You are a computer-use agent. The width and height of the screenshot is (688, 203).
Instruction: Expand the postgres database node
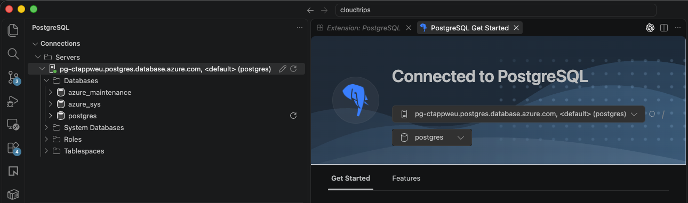pyautogui.click(x=51, y=116)
